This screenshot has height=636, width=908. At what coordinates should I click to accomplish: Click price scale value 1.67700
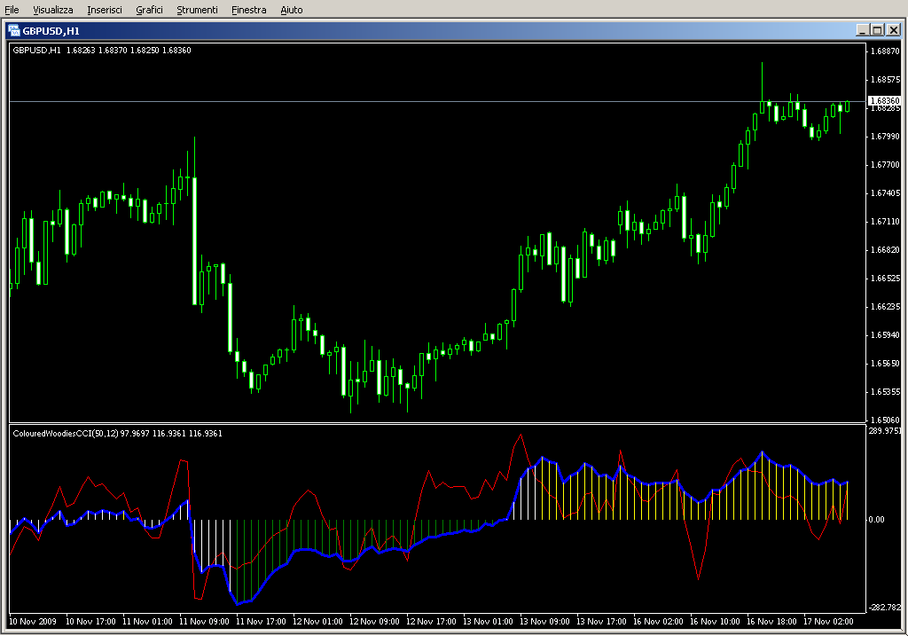(x=886, y=164)
